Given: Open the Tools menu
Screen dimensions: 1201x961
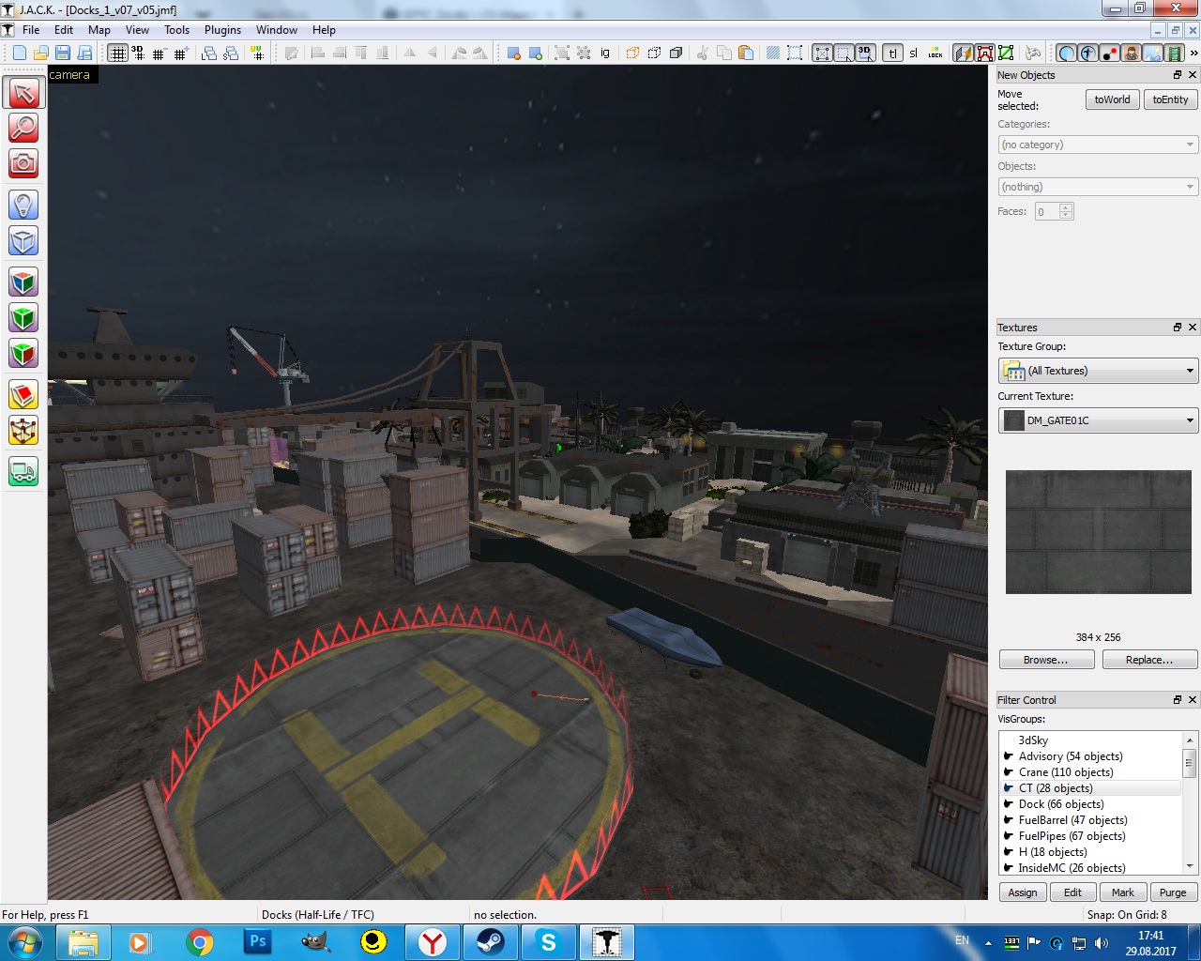Looking at the screenshot, I should pos(177,30).
